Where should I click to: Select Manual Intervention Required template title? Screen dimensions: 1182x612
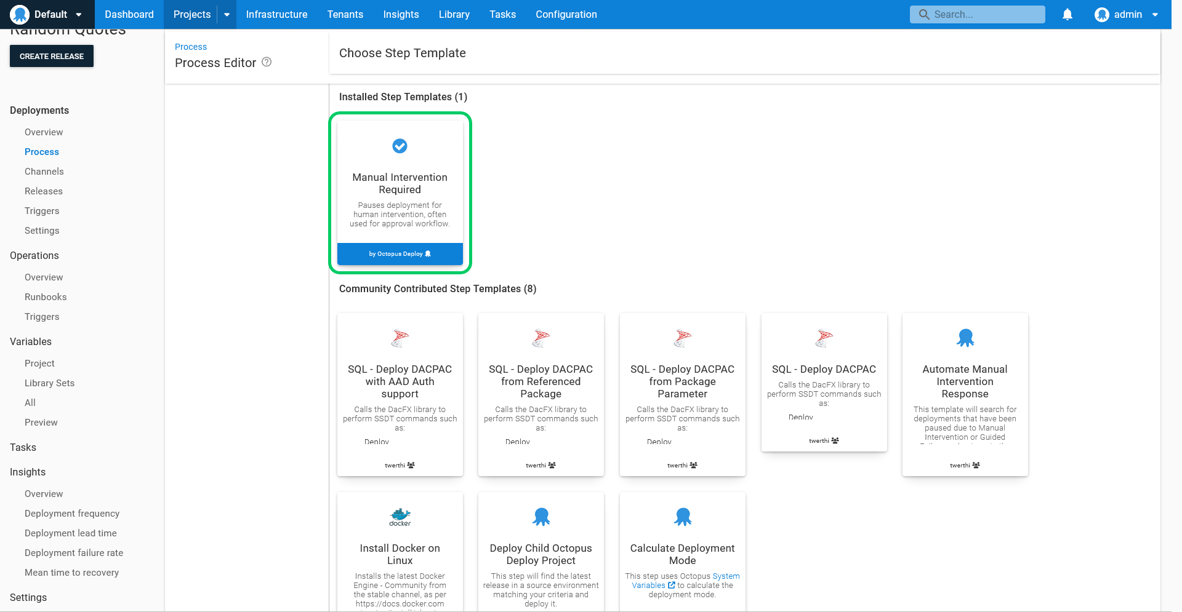click(400, 183)
